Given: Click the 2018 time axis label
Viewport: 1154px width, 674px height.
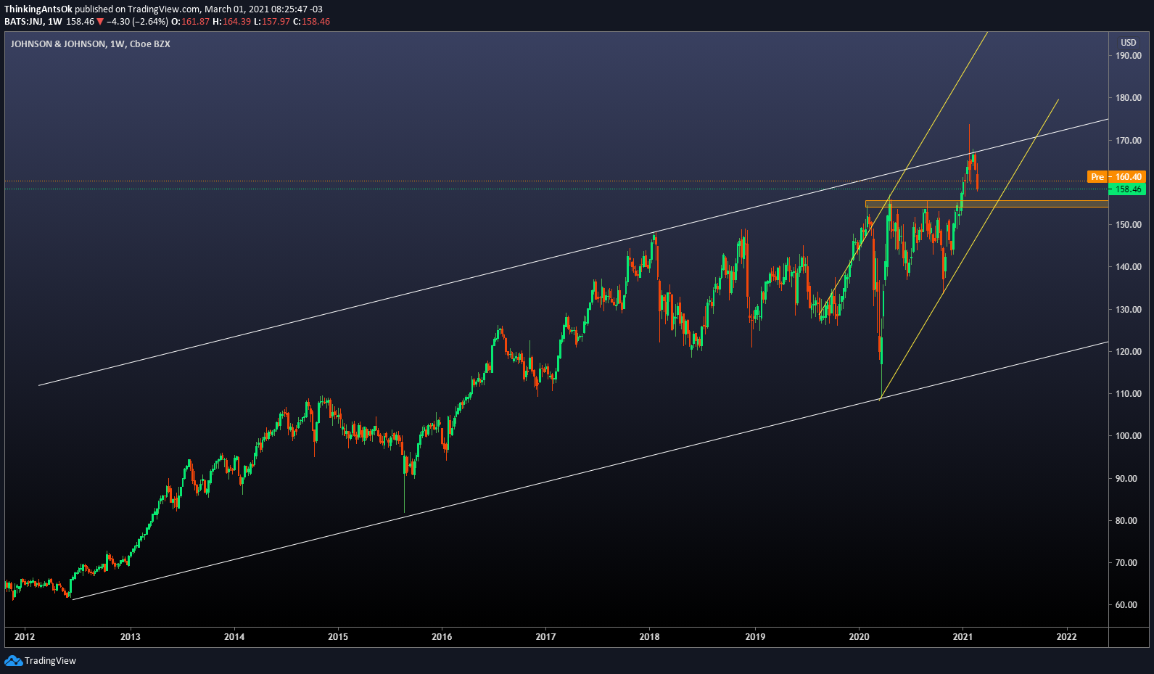Looking at the screenshot, I should 649,637.
